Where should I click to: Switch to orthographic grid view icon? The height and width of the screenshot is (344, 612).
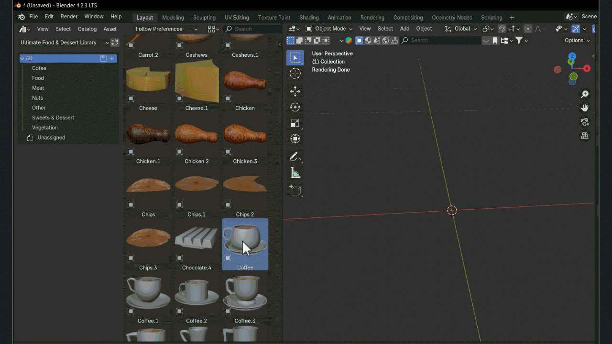[585, 136]
